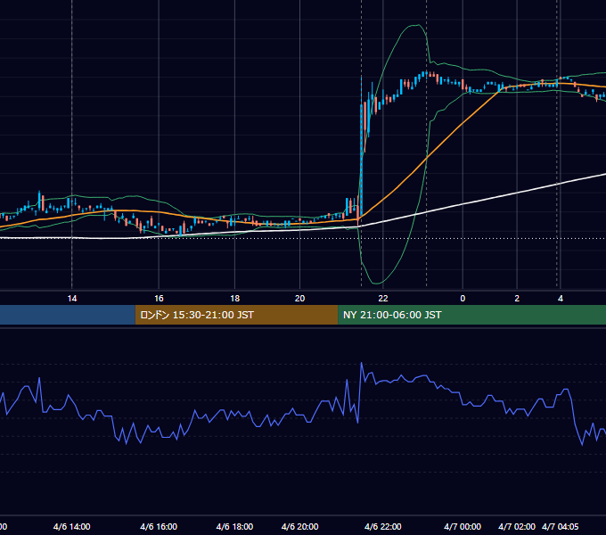Click the Bollinger lower band trough below 22

(x=377, y=283)
